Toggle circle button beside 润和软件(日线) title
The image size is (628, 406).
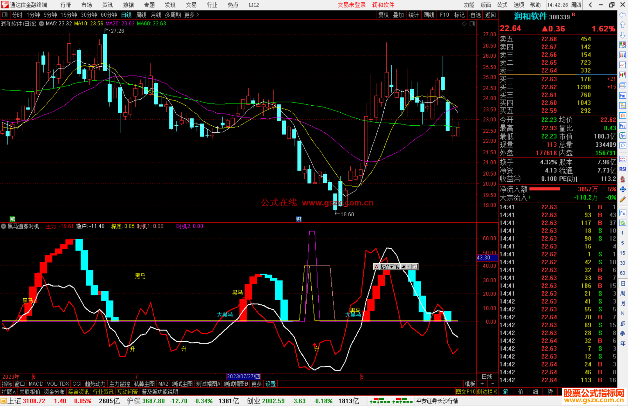click(x=41, y=24)
